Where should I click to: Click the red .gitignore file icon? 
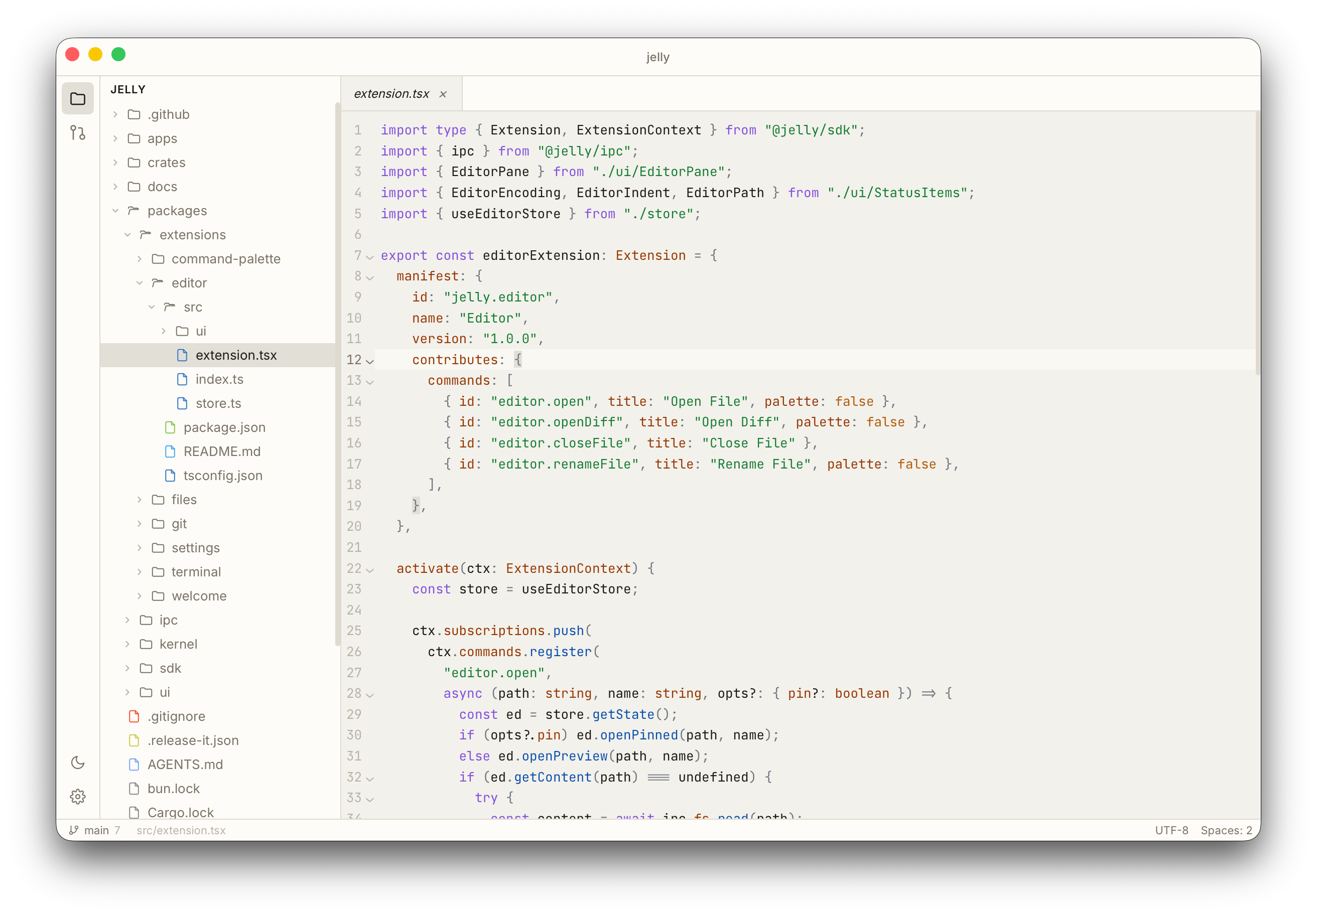pos(134,716)
